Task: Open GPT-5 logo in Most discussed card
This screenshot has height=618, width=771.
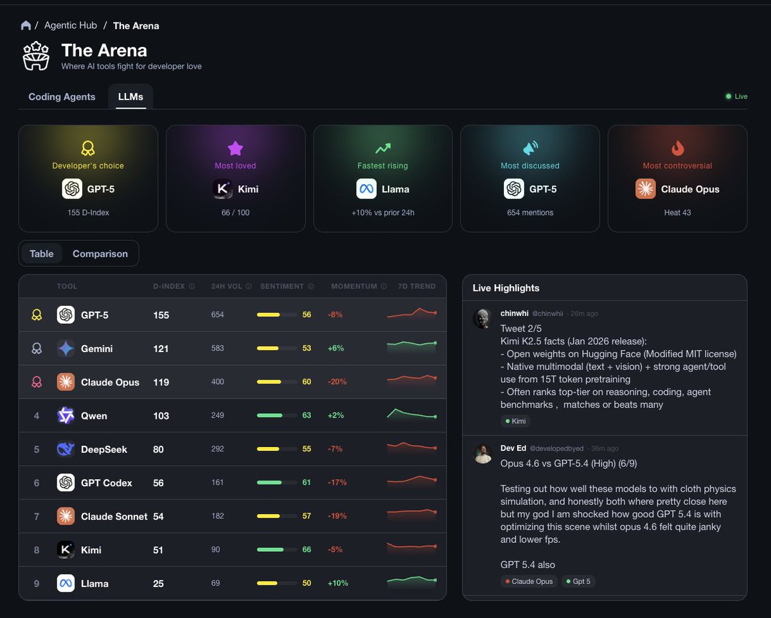Action: pos(513,189)
